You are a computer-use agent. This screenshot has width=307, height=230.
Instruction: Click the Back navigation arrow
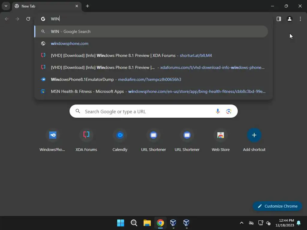(7, 19)
